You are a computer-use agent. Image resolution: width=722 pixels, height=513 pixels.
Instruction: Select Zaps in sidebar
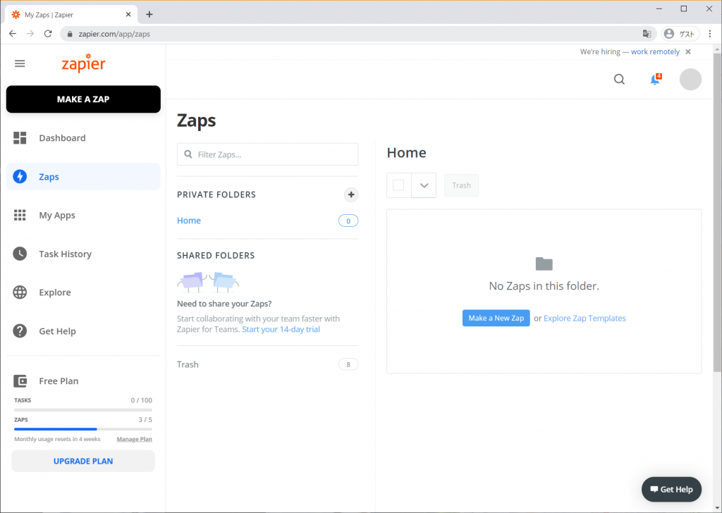83,177
